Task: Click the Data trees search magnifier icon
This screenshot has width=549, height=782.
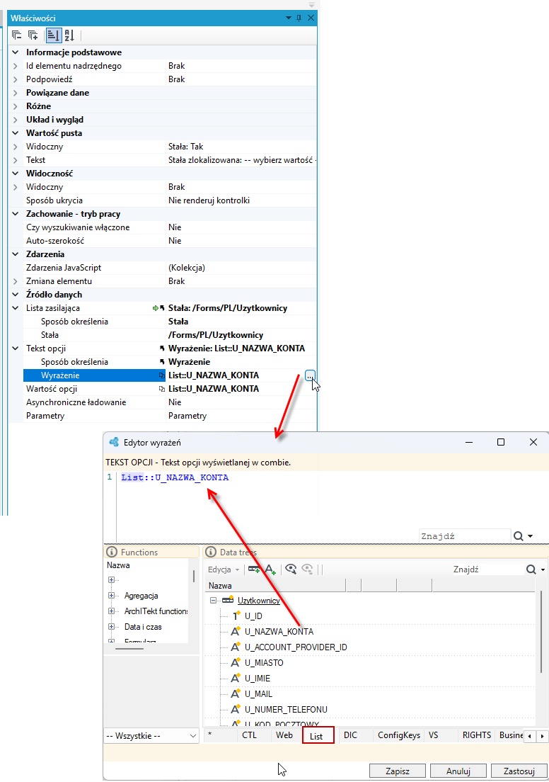Action: tap(531, 569)
